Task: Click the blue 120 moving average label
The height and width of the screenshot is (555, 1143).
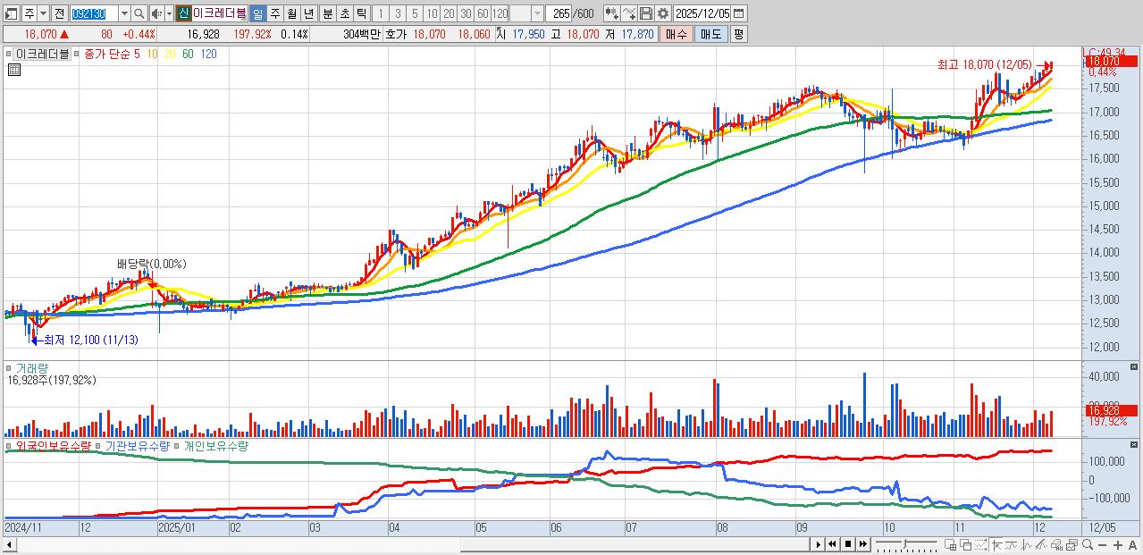Action: coord(208,54)
